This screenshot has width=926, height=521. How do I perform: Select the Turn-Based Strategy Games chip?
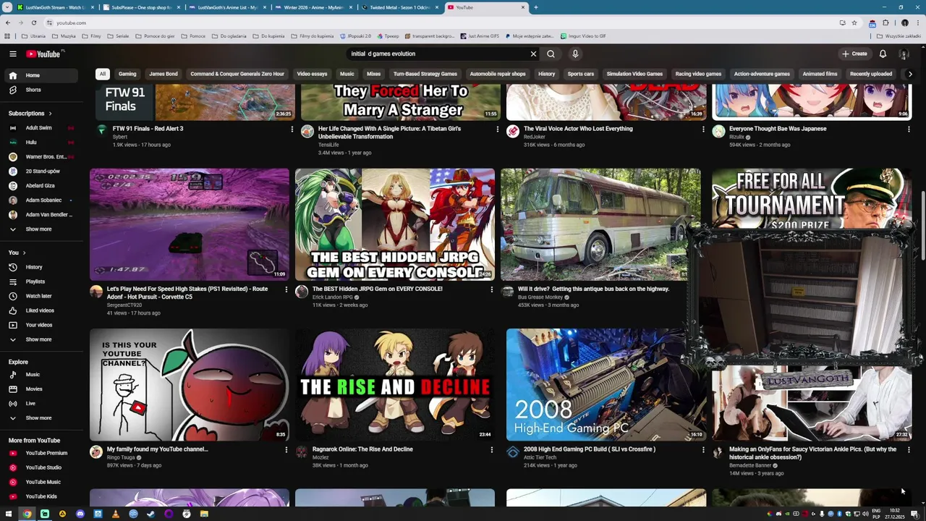point(425,74)
